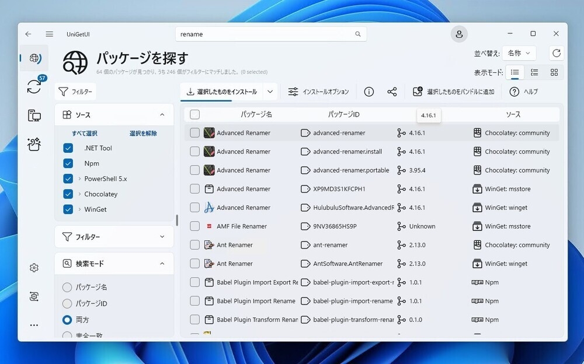Screen dimensions: 584x364
Task: Open the Settings gear in sidebar
Action: [x=34, y=268]
